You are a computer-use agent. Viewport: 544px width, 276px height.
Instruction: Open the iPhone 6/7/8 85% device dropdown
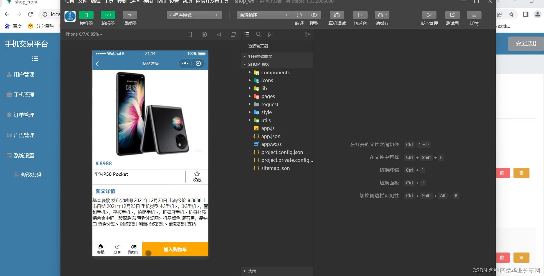click(x=83, y=34)
